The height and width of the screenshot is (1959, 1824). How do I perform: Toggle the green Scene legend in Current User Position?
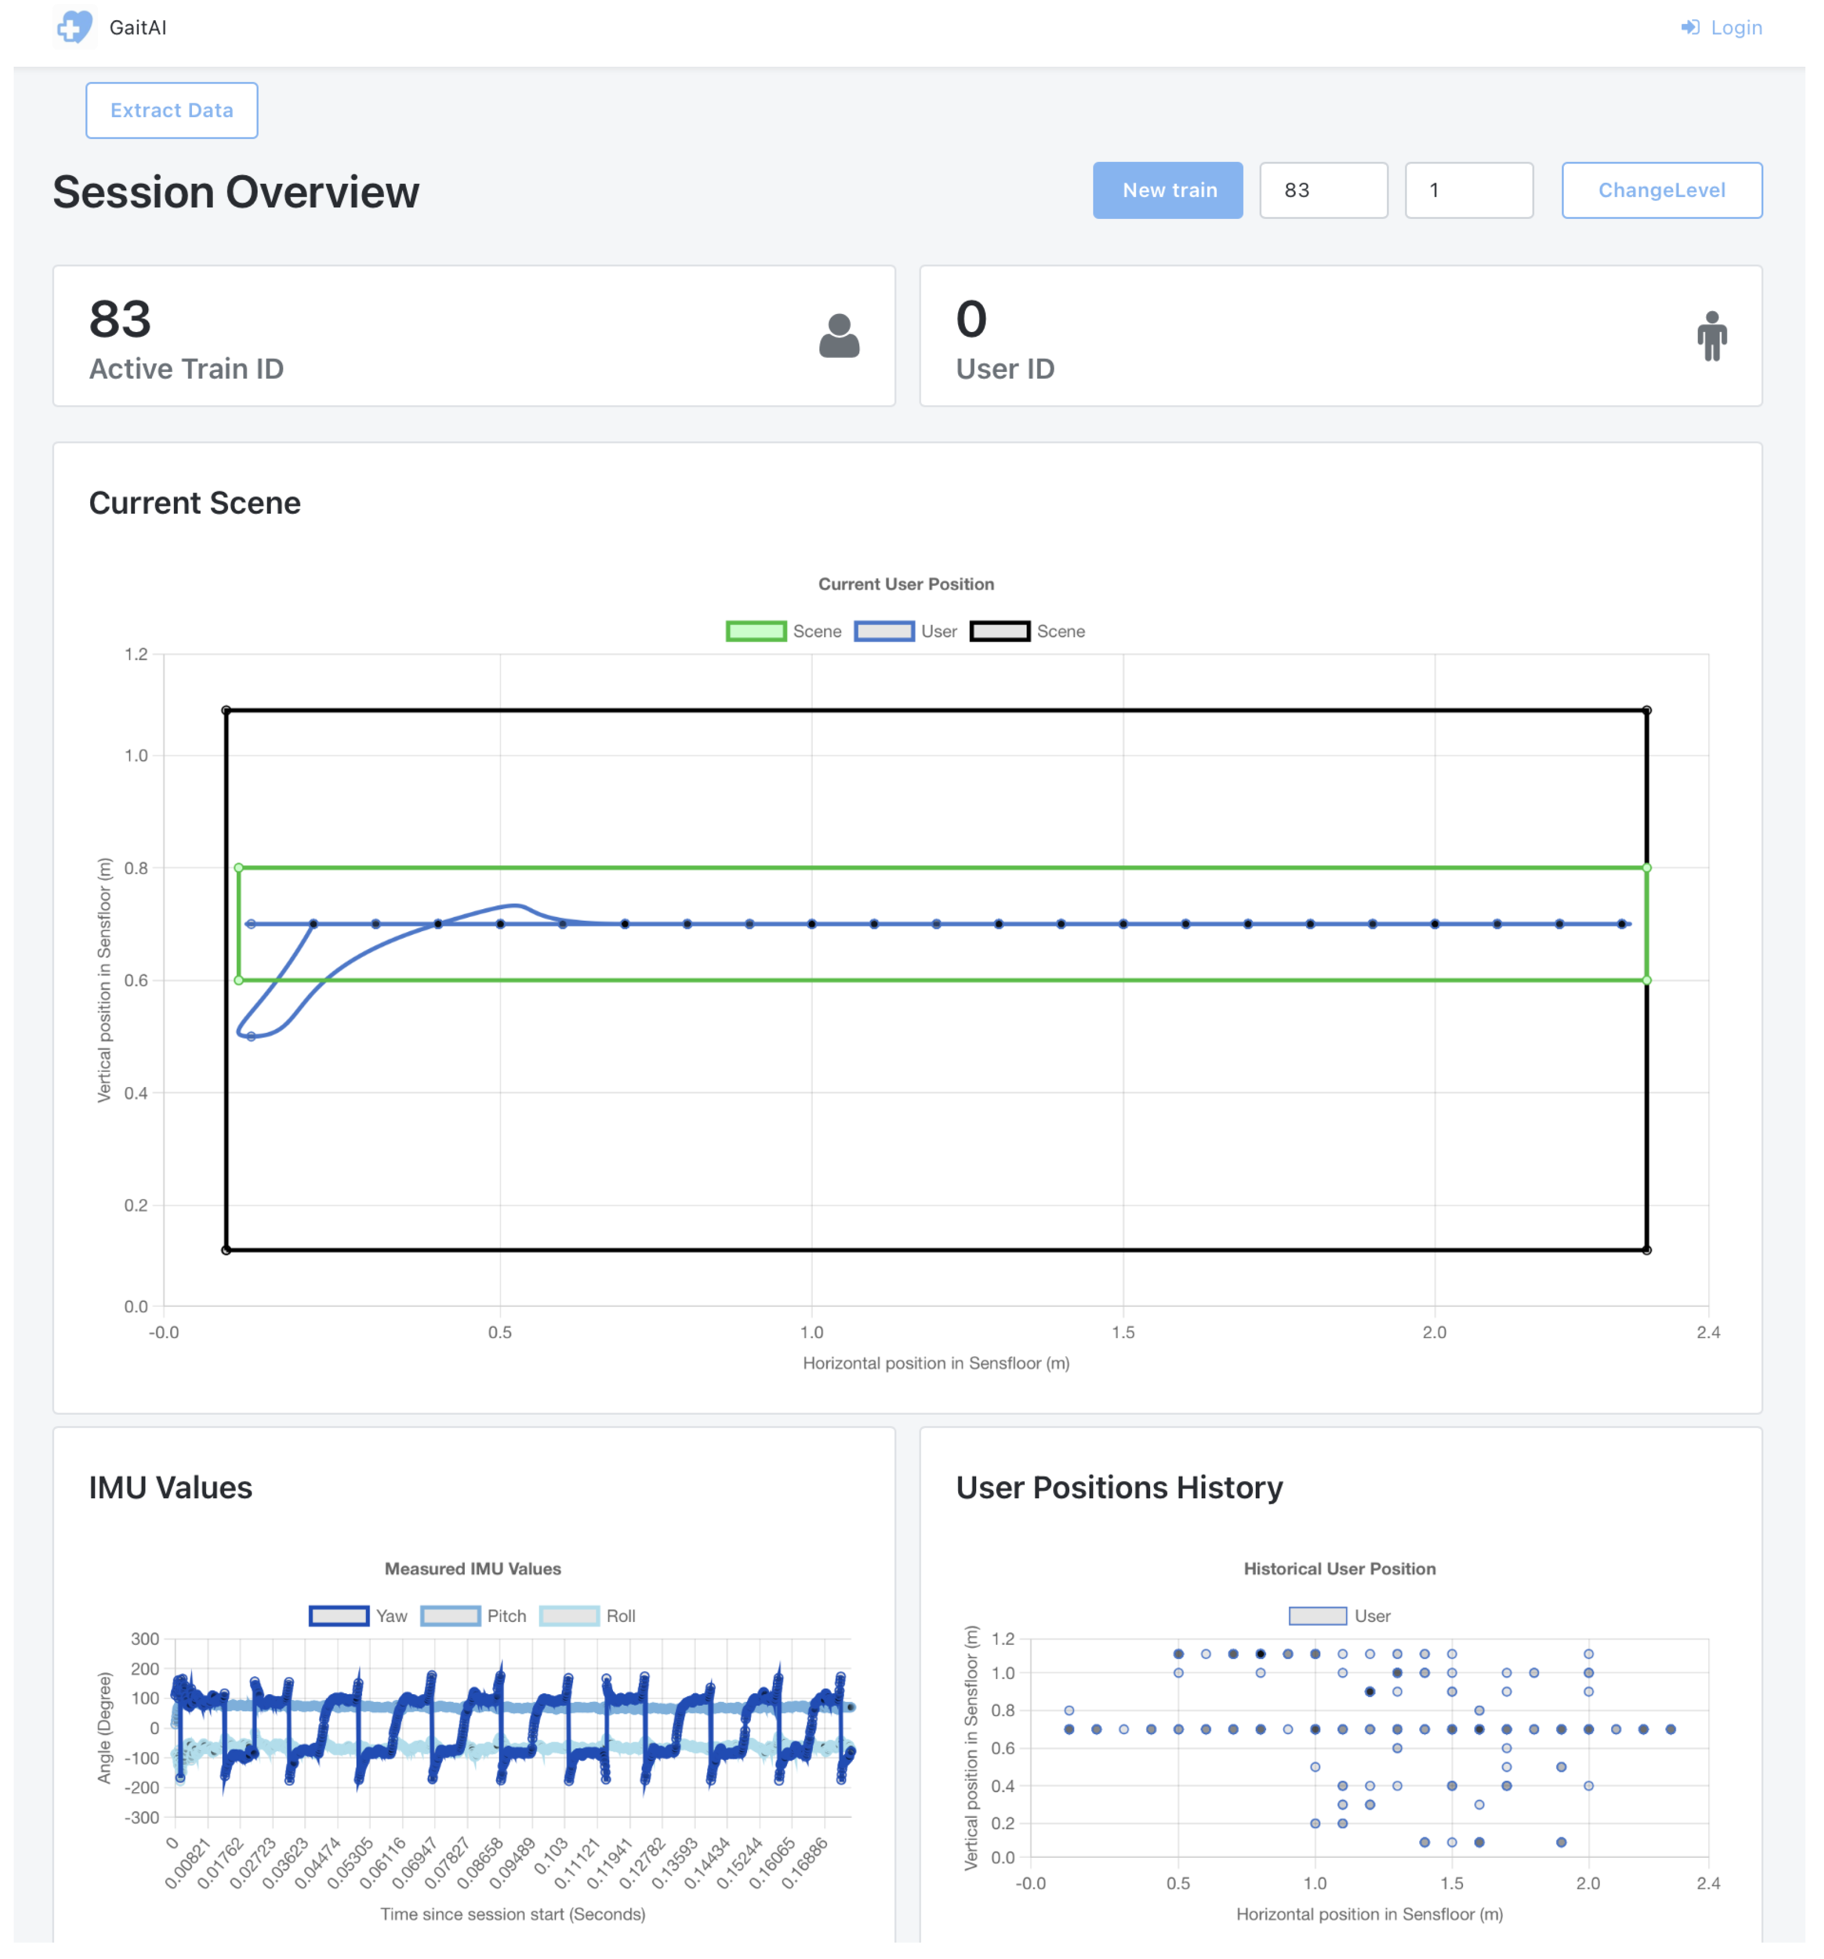pyautogui.click(x=756, y=631)
